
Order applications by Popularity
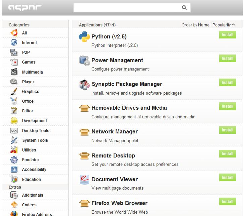[222, 25]
